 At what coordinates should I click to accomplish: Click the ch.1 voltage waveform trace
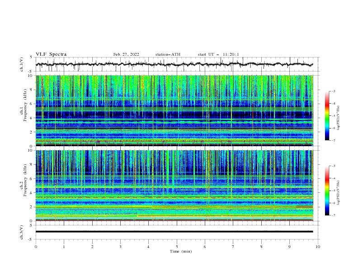tap(174, 64)
